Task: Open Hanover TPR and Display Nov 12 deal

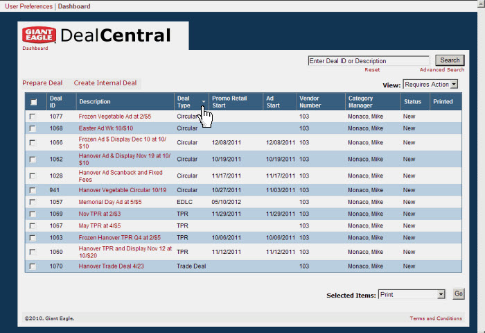Action: coord(125,252)
